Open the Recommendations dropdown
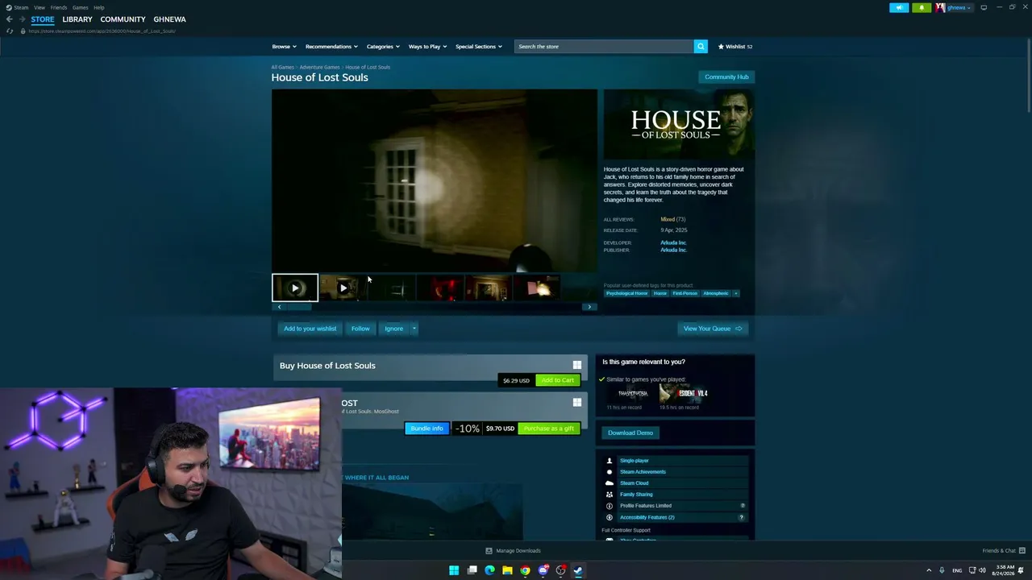 click(x=331, y=47)
